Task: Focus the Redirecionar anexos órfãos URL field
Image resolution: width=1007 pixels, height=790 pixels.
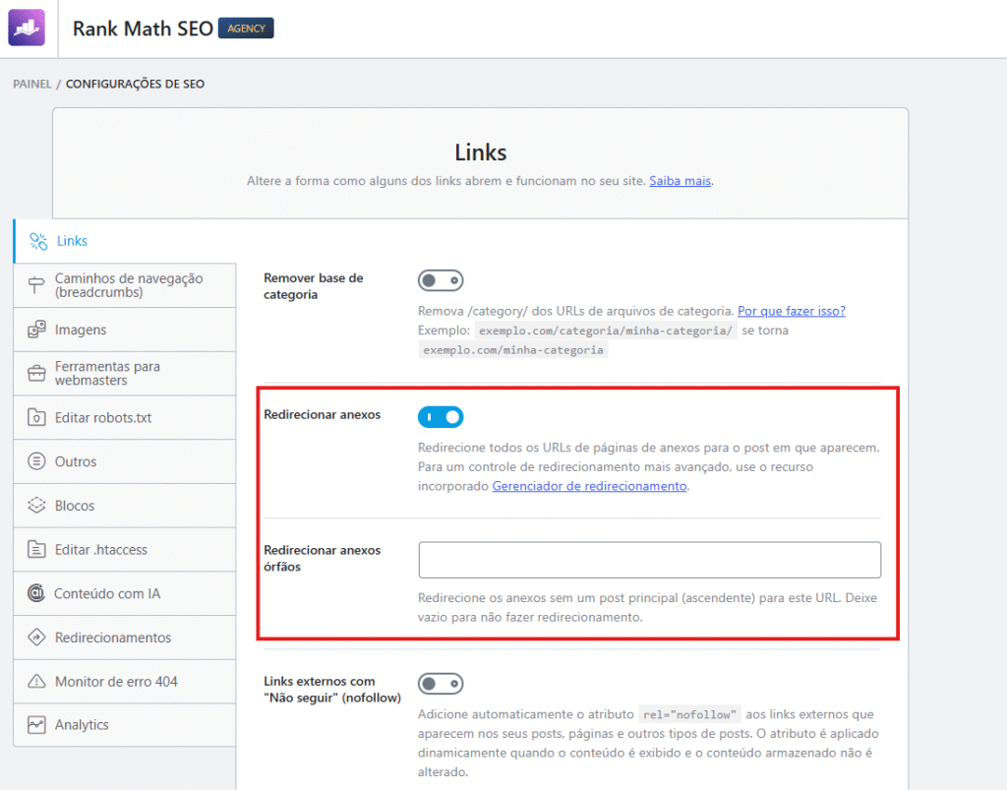Action: tap(649, 560)
